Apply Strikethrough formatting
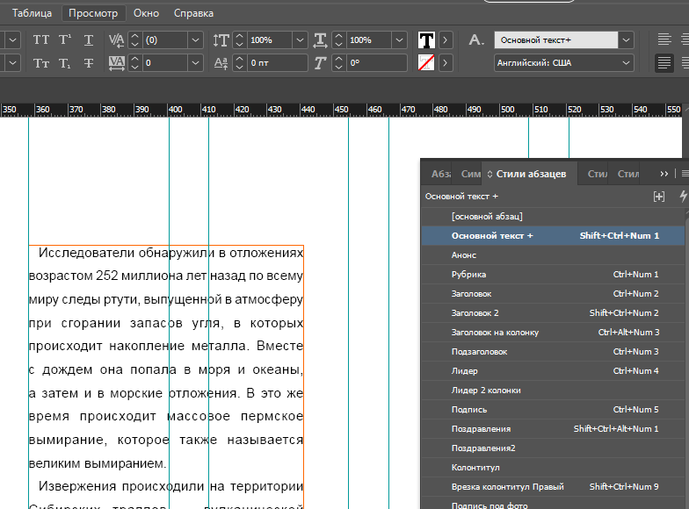This screenshot has height=509, width=689. [89, 63]
